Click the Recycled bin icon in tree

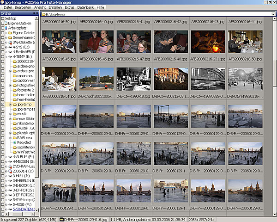coord(15,142)
